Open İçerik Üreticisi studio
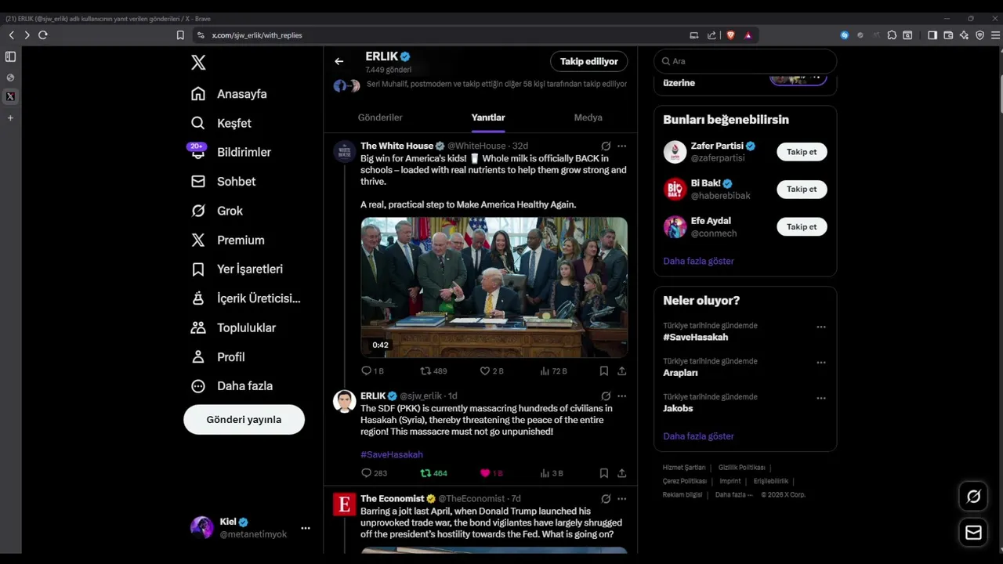The width and height of the screenshot is (1003, 564). (246, 298)
